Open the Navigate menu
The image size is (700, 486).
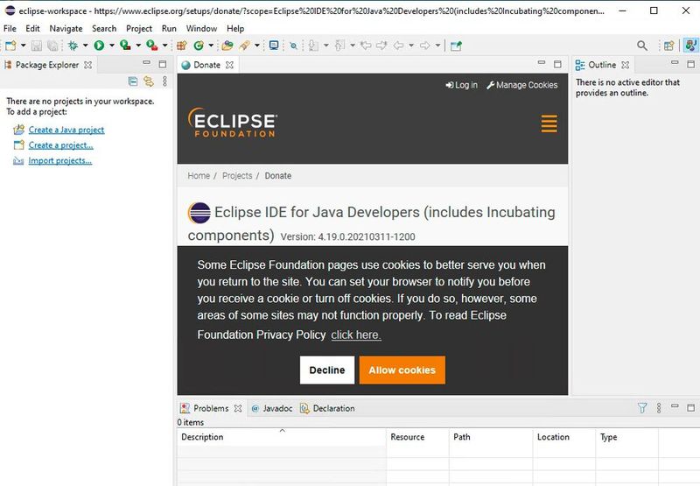click(x=66, y=29)
